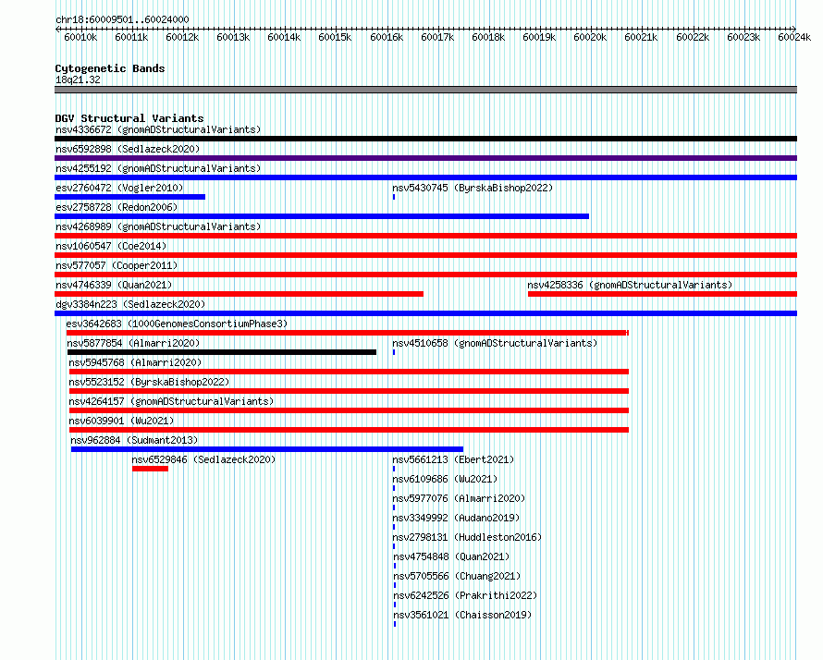The image size is (823, 660).
Task: Click the esv3642683 1000GenomesConsortiumPhase3 label
Action: pyautogui.click(x=177, y=324)
